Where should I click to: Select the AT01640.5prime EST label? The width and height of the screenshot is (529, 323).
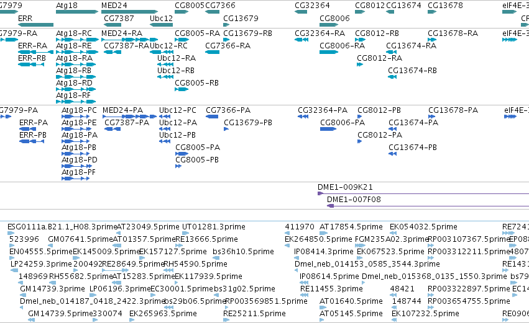coord(351,301)
